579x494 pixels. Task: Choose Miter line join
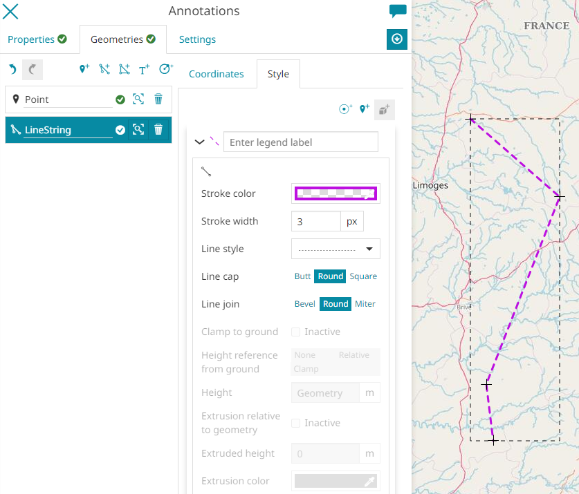(365, 304)
